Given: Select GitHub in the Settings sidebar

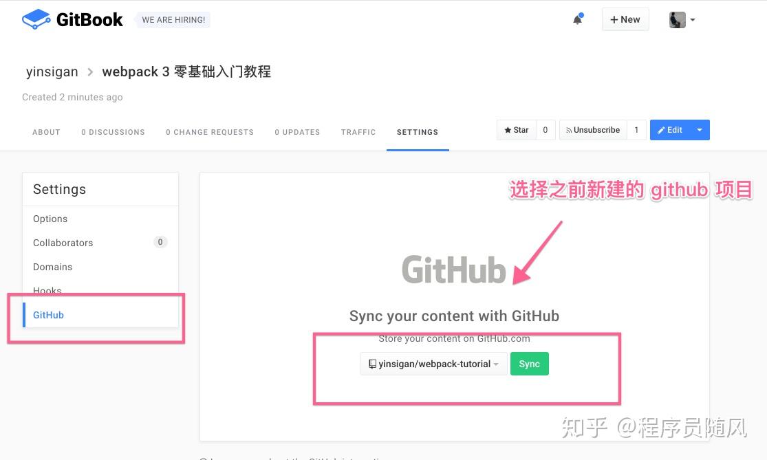Looking at the screenshot, I should click(48, 314).
